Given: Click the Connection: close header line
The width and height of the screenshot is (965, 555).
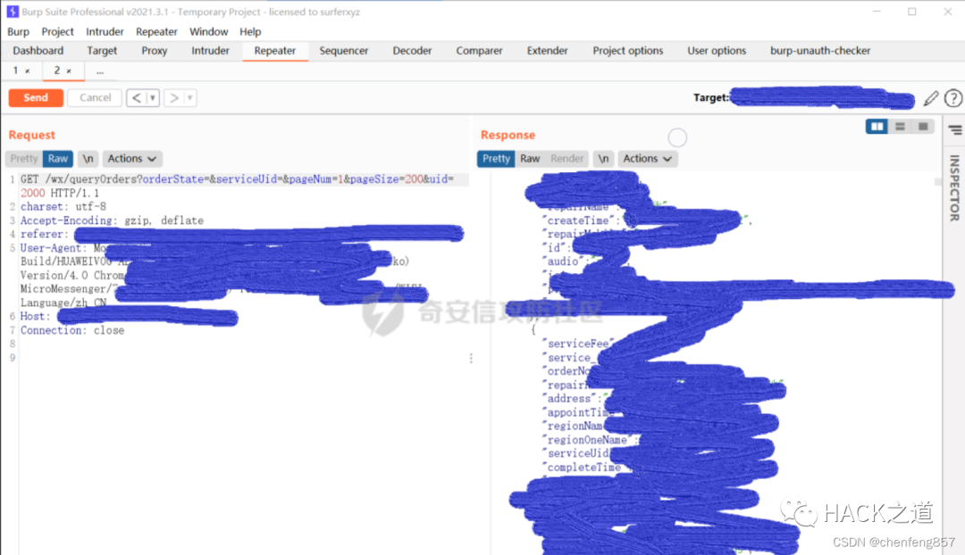Looking at the screenshot, I should (72, 330).
